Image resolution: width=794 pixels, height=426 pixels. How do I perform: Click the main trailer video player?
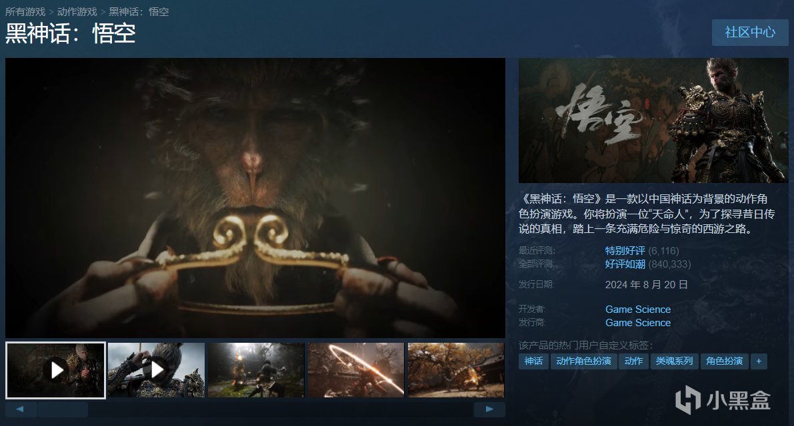(x=255, y=198)
